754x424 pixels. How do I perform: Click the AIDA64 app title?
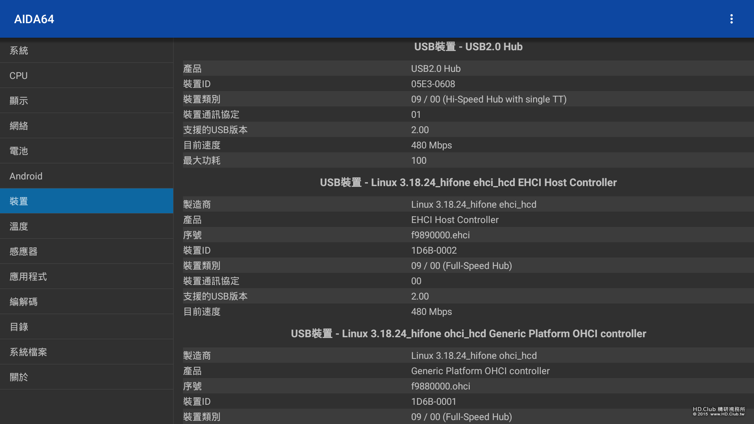[34, 19]
